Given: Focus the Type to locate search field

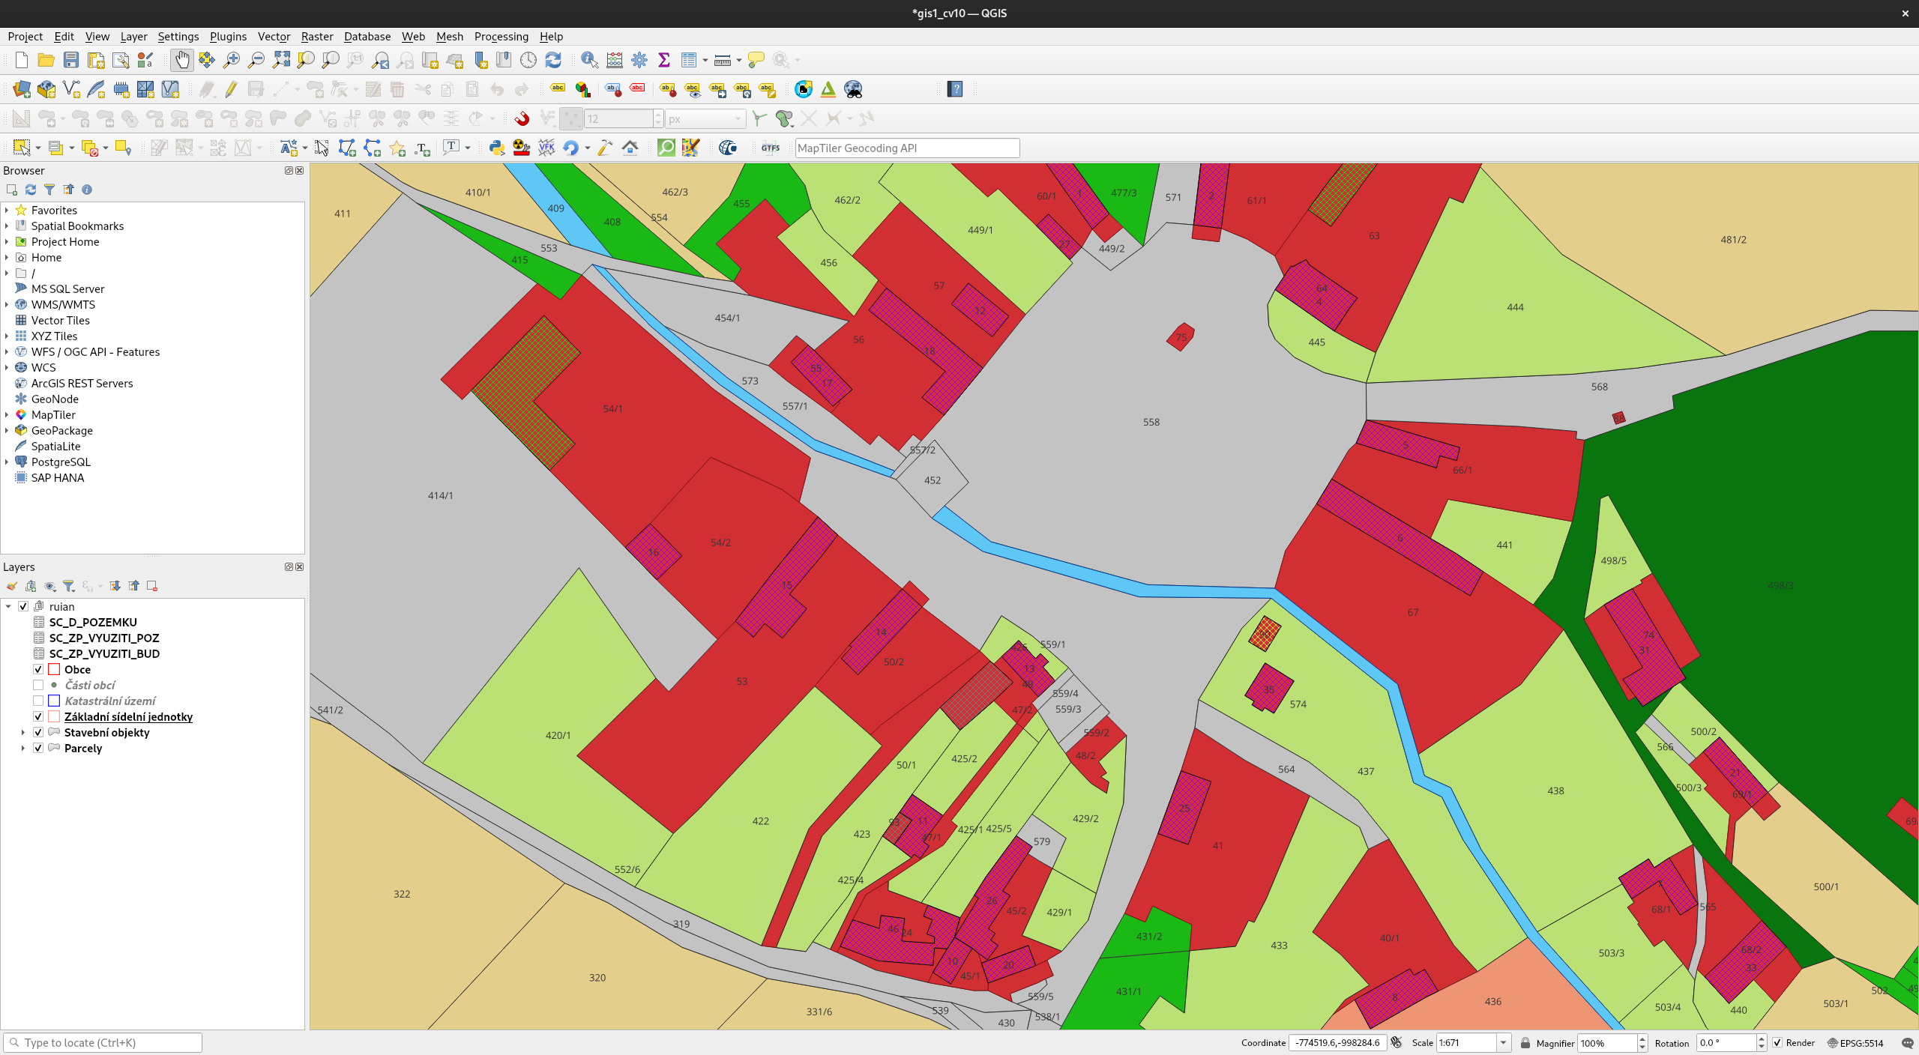Looking at the screenshot, I should (103, 1043).
